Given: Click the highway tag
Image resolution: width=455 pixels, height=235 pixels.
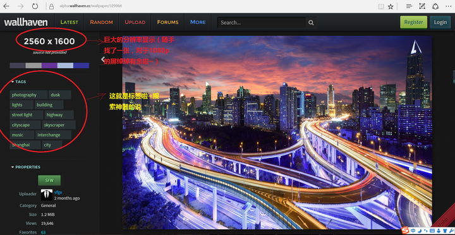Looking at the screenshot, I should tap(59, 115).
